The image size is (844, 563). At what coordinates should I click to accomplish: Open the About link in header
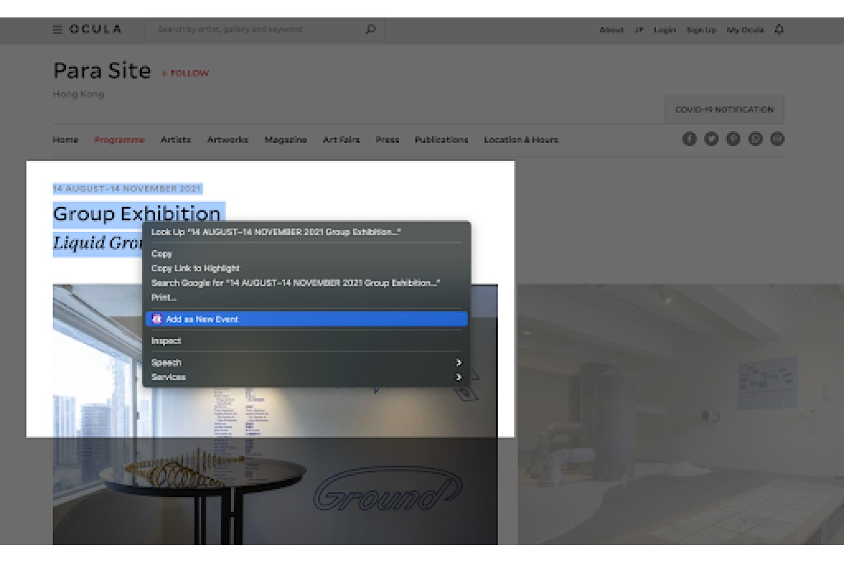612,30
